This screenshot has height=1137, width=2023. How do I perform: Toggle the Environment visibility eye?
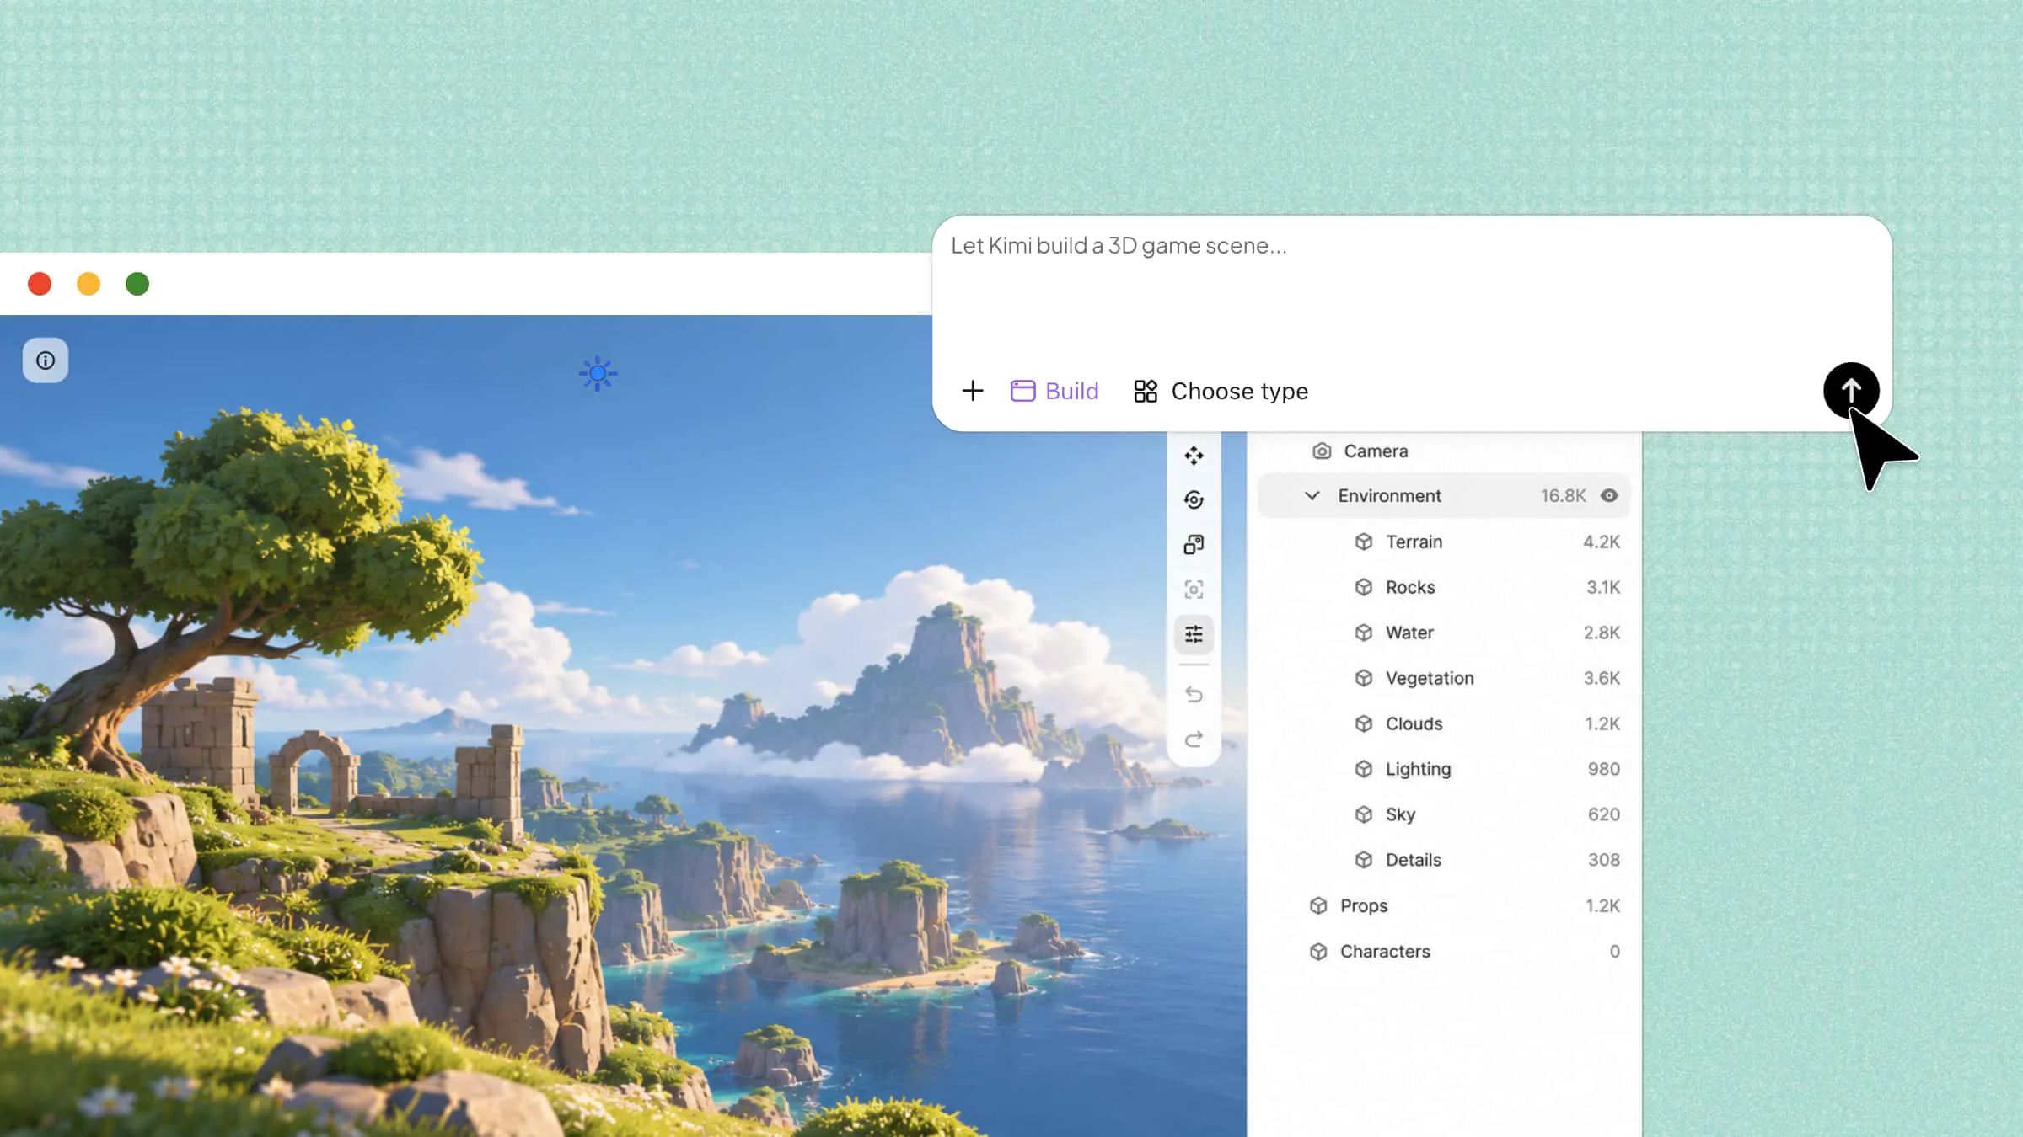click(1609, 496)
